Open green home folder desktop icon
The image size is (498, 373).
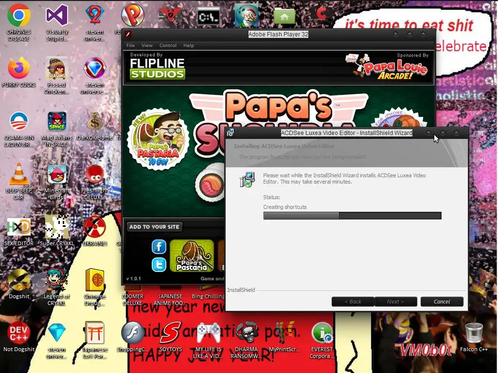(284, 16)
